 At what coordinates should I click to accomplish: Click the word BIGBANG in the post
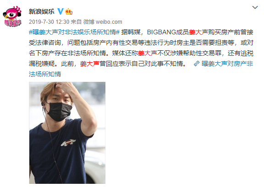[x=161, y=32]
